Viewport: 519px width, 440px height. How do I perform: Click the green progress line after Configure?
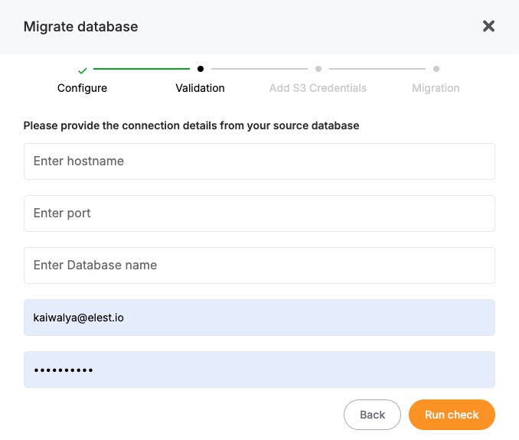(x=142, y=69)
